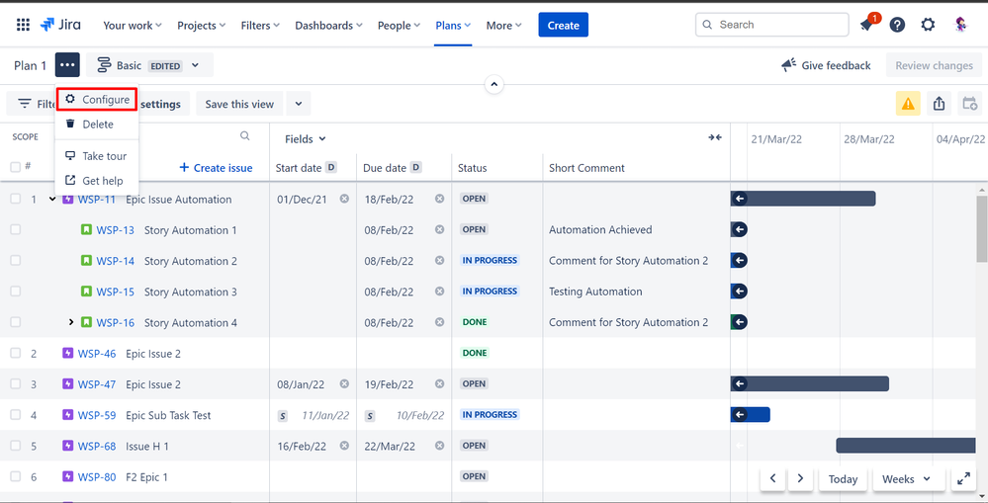988x503 pixels.
Task: Open Jira settings gear icon
Action: click(x=928, y=26)
